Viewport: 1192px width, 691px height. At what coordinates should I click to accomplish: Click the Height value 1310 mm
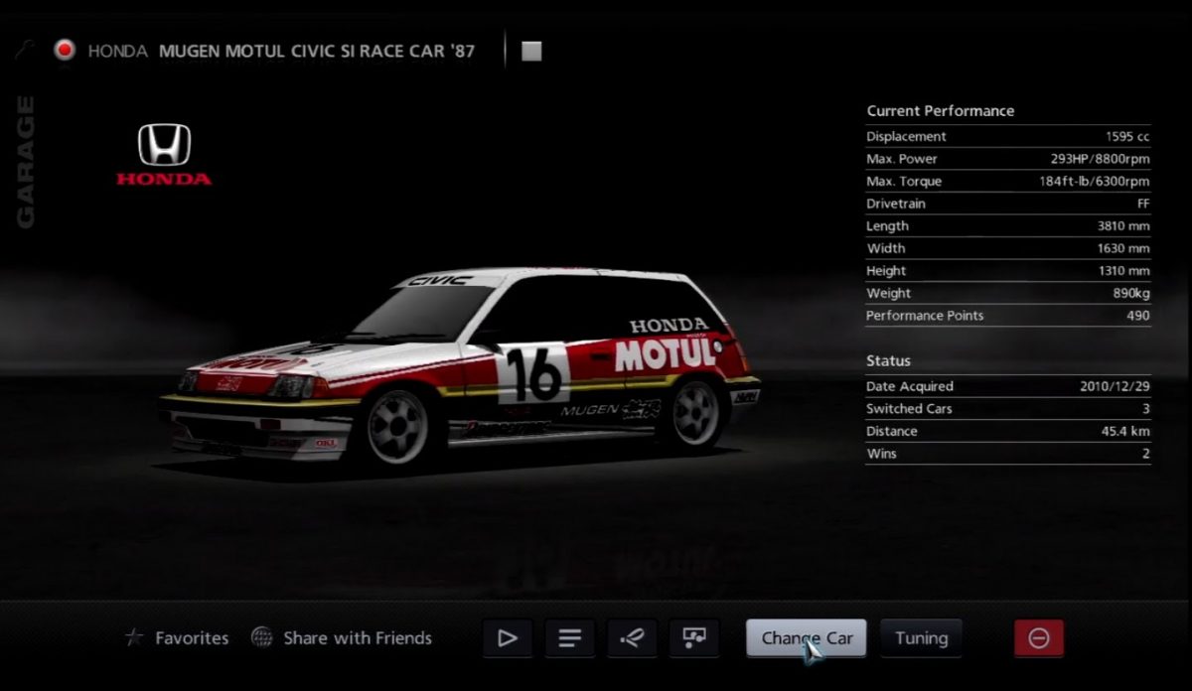pos(1123,271)
